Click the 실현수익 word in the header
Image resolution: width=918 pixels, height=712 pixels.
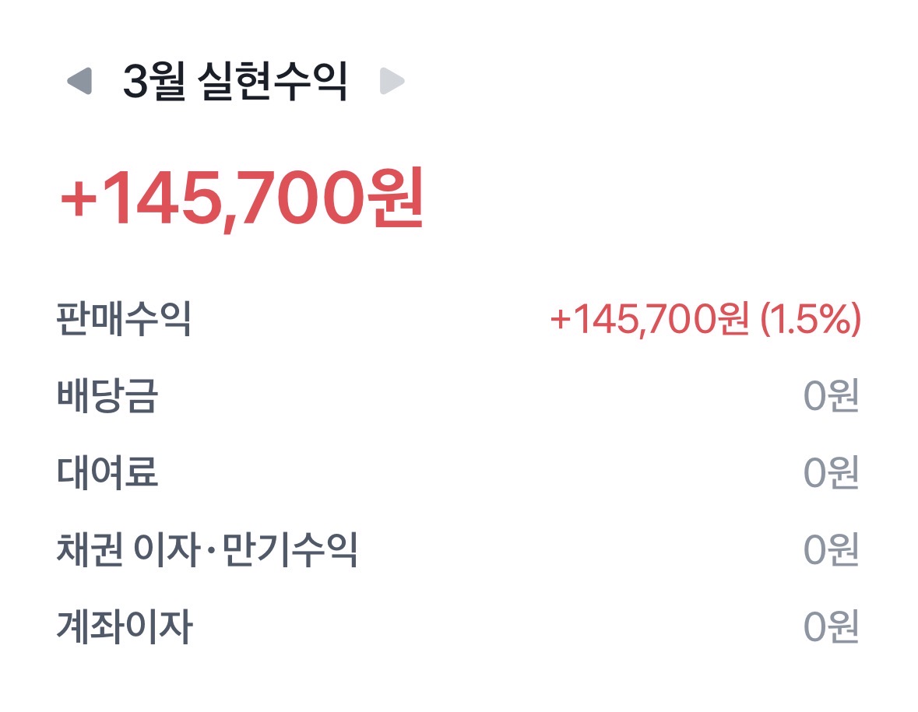point(273,81)
